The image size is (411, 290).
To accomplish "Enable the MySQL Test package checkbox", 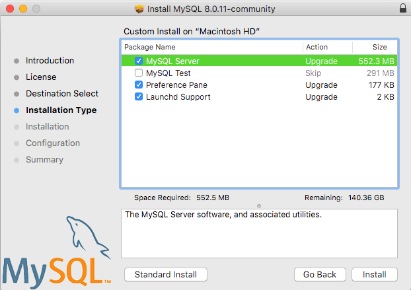I will point(139,73).
